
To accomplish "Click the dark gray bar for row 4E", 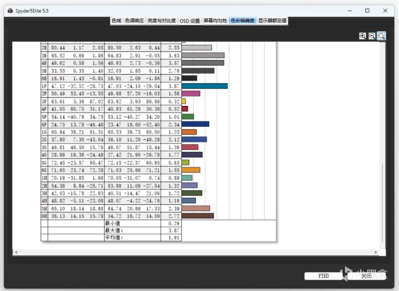I will pos(203,63).
